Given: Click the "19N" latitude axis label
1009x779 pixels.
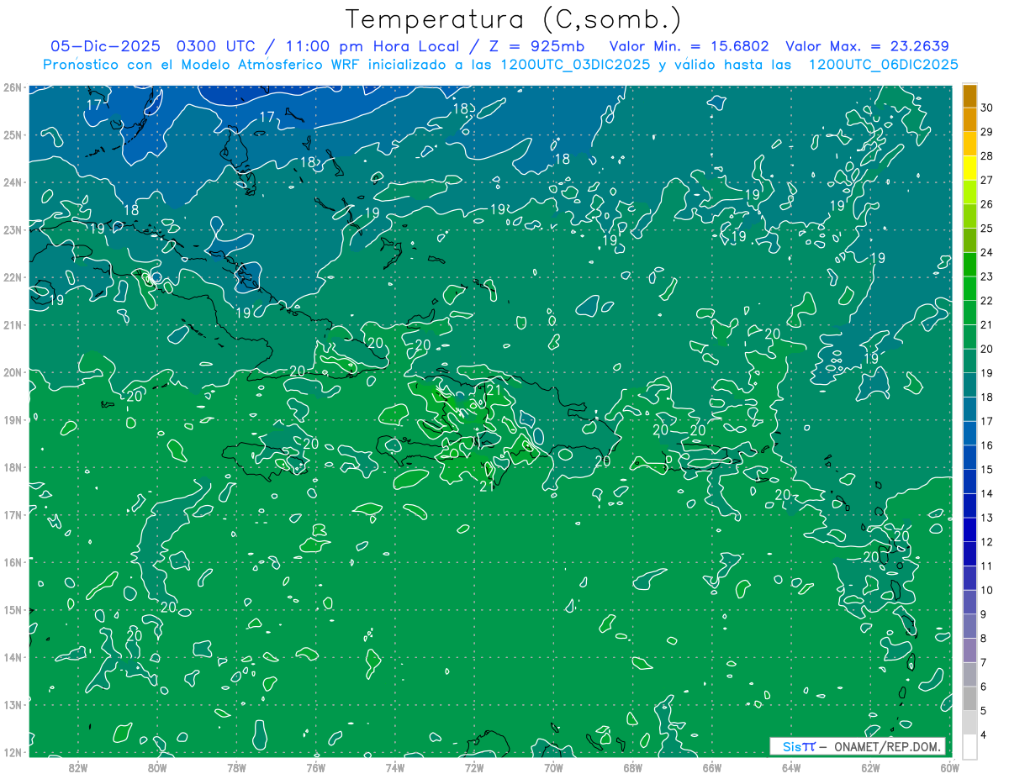Looking at the screenshot, I should tap(12, 419).
